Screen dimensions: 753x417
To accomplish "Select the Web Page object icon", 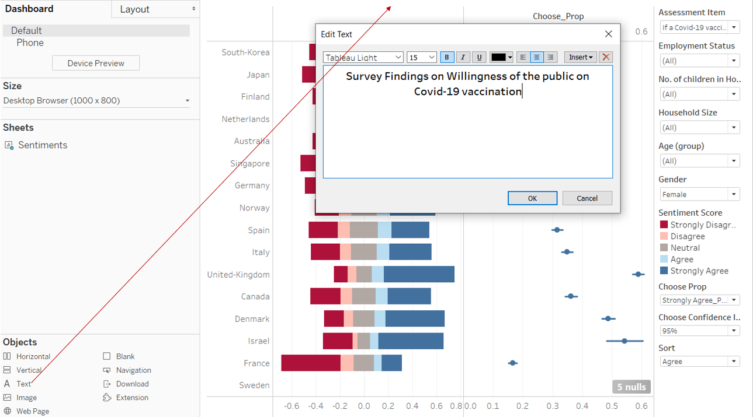I will pyautogui.click(x=8, y=411).
